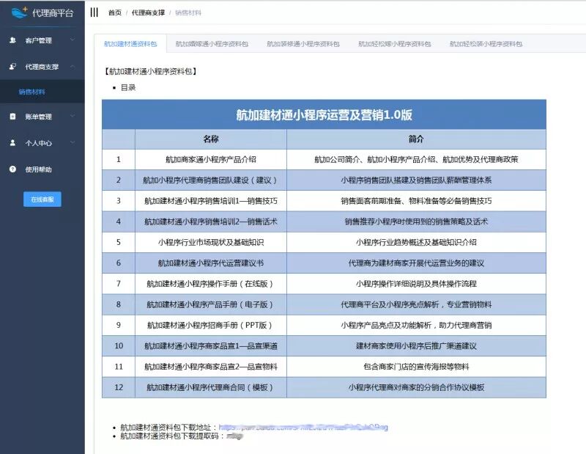Click 销售材料 in the breadcrumb

click(x=188, y=12)
